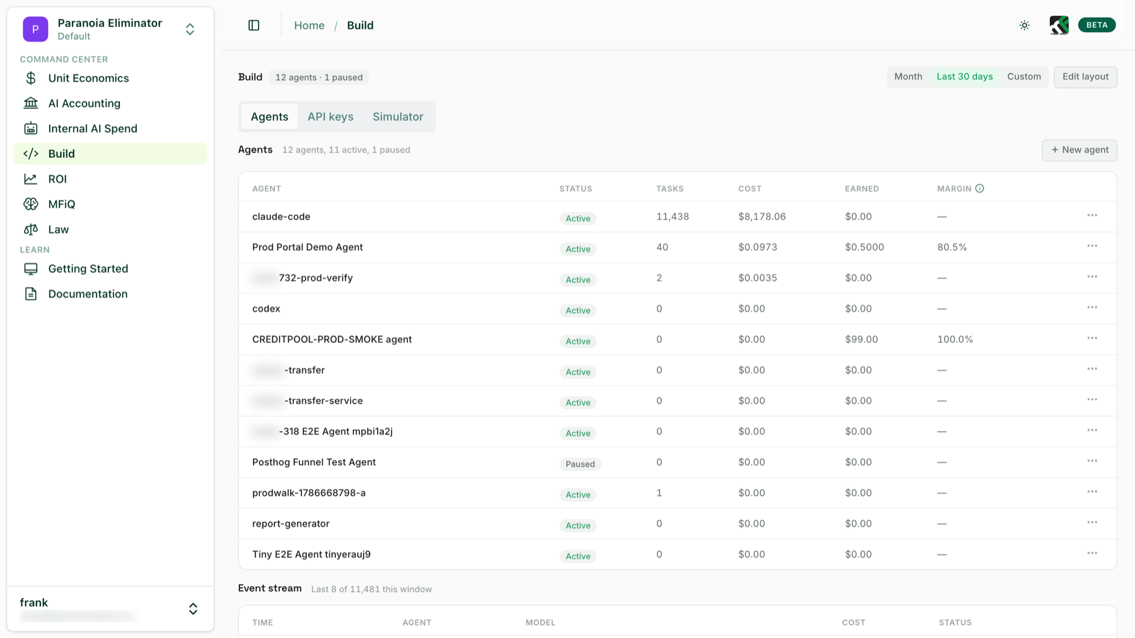Click the Law scales icon

pos(30,229)
